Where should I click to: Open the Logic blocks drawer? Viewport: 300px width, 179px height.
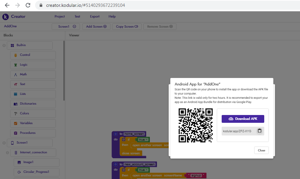point(33,65)
